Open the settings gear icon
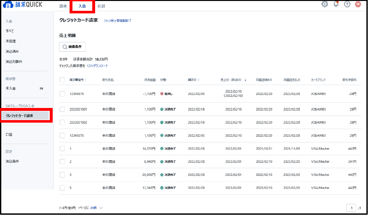 325,4
